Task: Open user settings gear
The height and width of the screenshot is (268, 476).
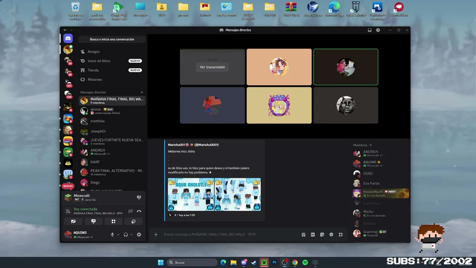Action: (139, 234)
